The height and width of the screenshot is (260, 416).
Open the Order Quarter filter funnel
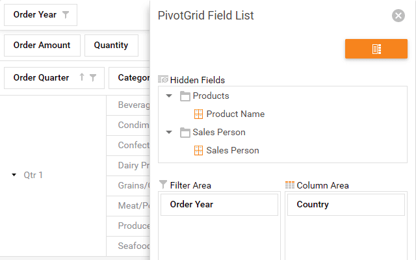(x=93, y=77)
